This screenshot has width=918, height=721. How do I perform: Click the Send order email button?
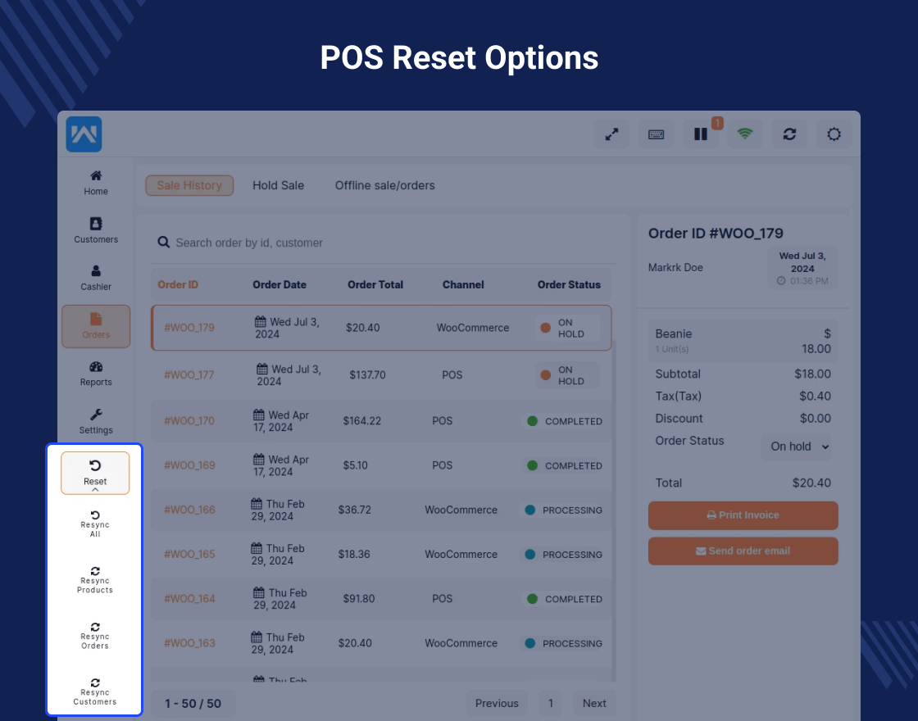tap(743, 551)
